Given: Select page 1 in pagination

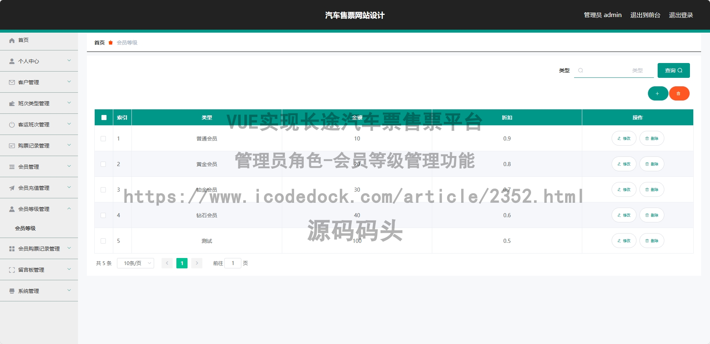Looking at the screenshot, I should tap(182, 263).
